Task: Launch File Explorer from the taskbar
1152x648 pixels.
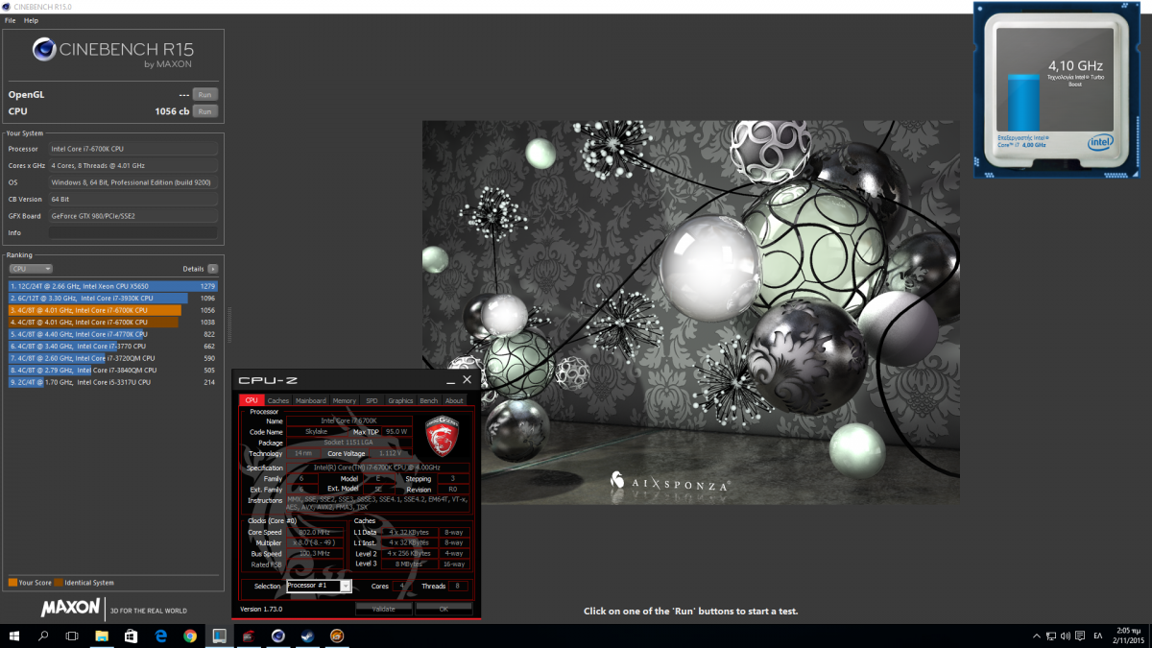Action: 102,636
